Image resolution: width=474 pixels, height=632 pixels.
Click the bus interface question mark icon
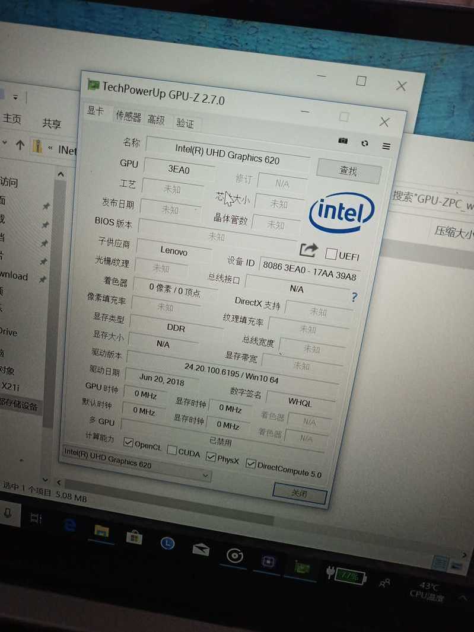[x=354, y=297]
